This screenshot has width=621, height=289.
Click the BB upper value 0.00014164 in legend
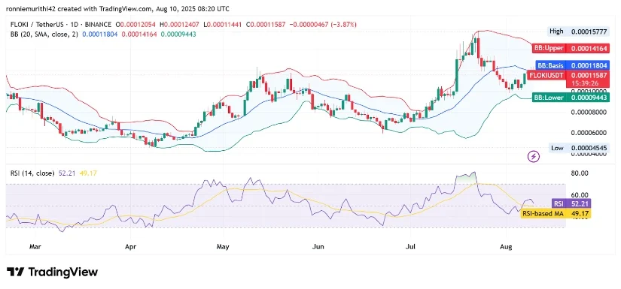139,35
